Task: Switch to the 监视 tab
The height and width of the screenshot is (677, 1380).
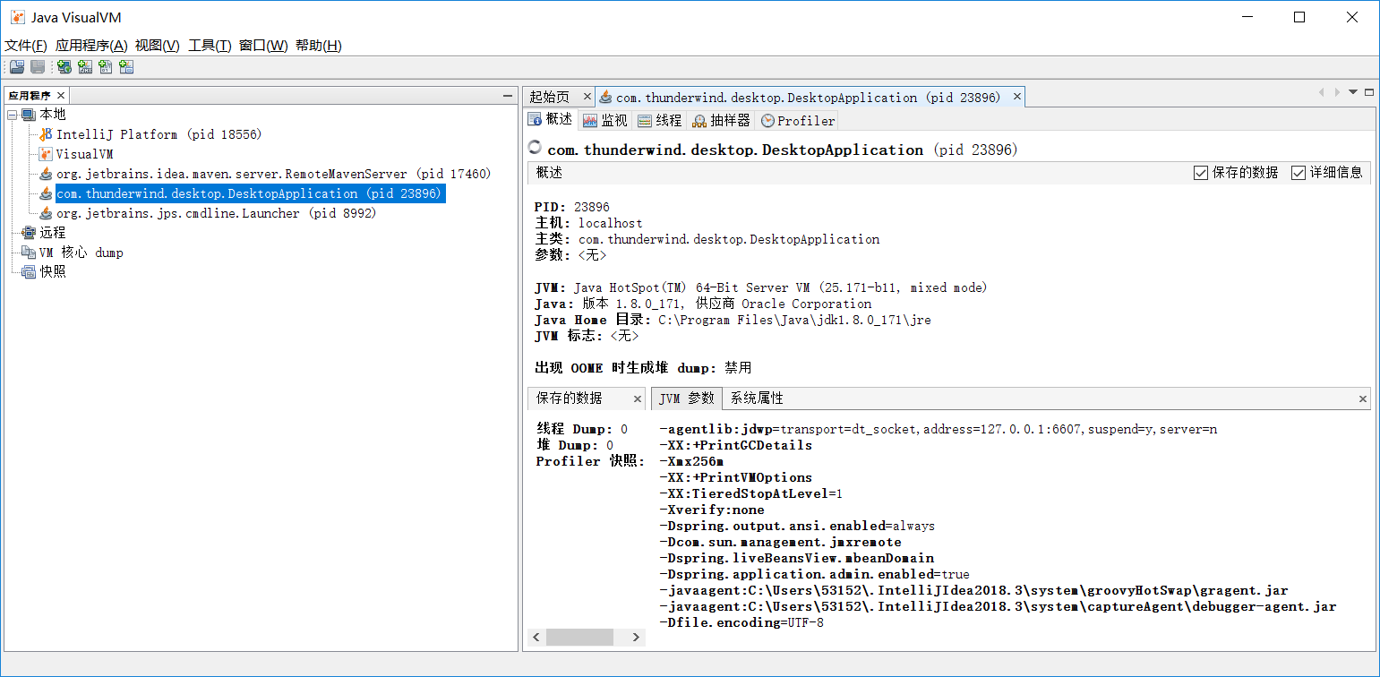Action: coord(605,120)
